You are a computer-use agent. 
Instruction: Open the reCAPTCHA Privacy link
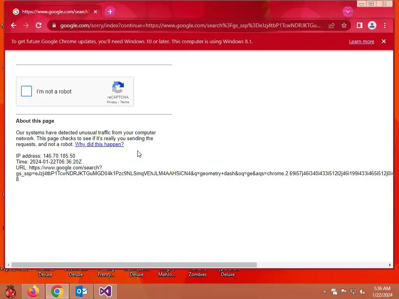pos(112,102)
